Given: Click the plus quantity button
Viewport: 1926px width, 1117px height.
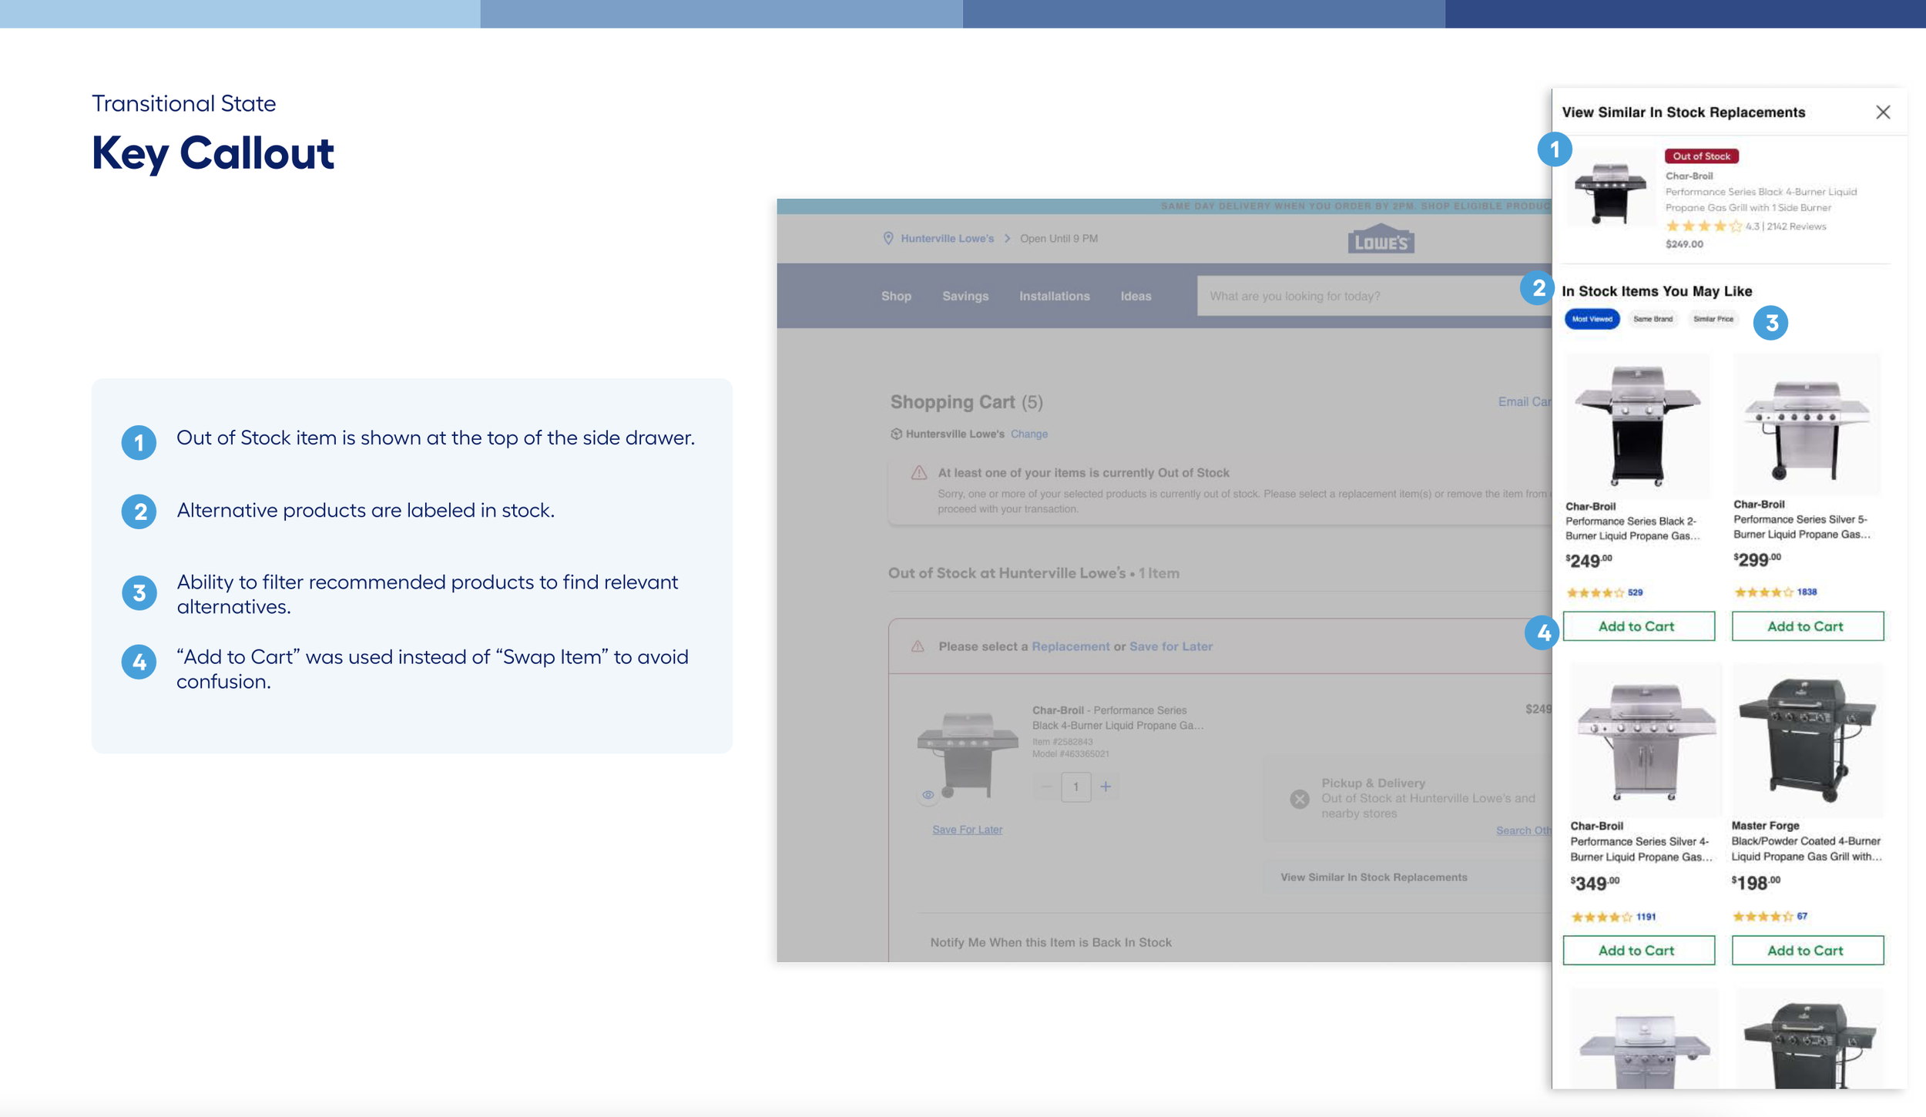Looking at the screenshot, I should [1106, 787].
